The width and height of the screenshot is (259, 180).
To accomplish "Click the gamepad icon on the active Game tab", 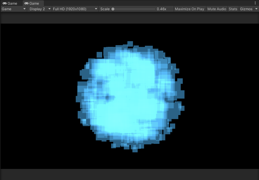I will tap(26, 3).
